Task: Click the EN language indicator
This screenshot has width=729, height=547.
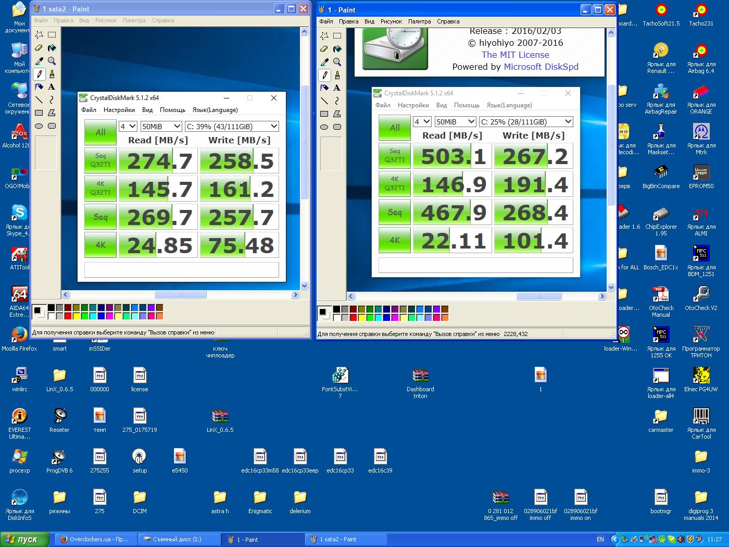Action: pyautogui.click(x=600, y=540)
